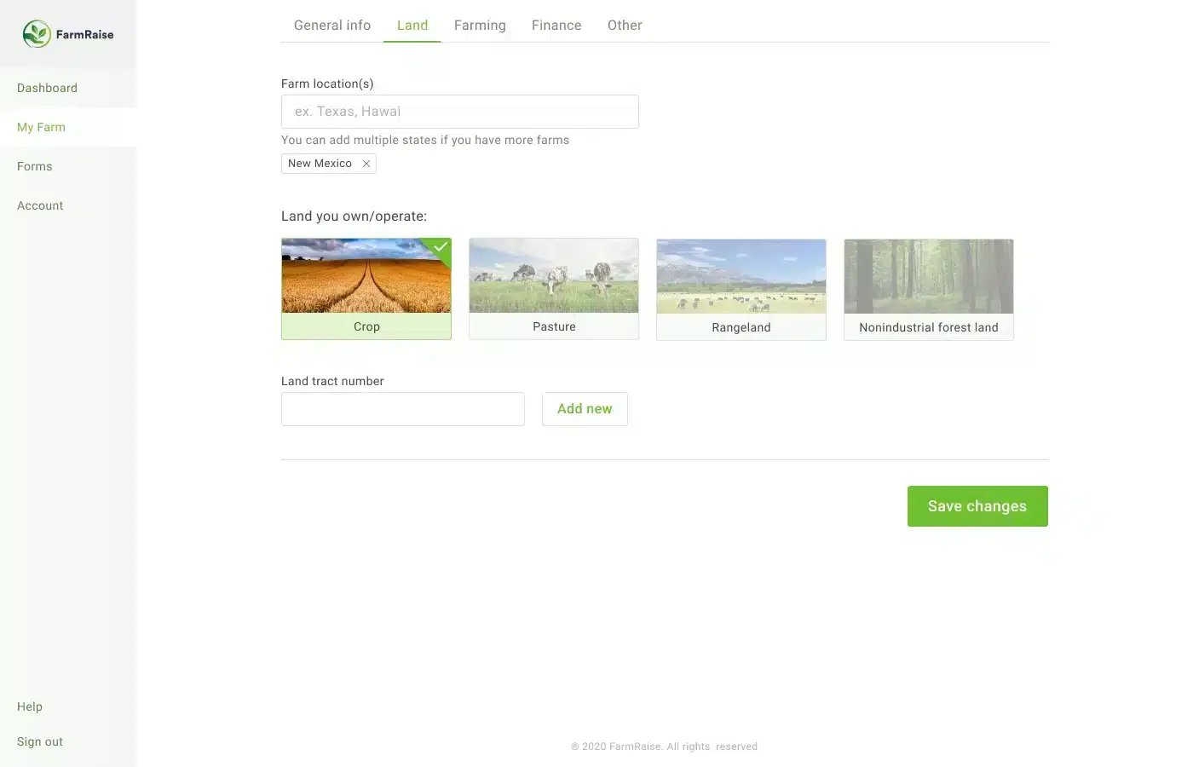Open the Land tab
Screen dimensions: 1193x767
[x=412, y=26]
